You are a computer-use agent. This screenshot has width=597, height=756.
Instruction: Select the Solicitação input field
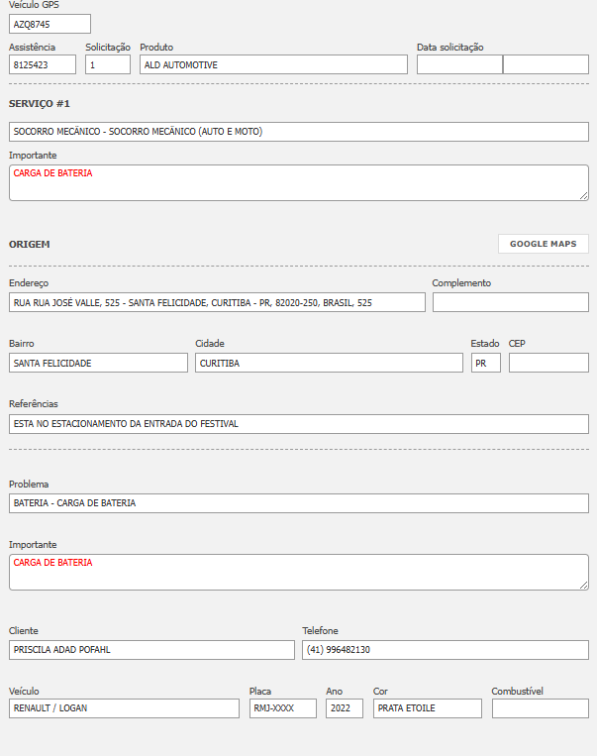click(x=108, y=64)
